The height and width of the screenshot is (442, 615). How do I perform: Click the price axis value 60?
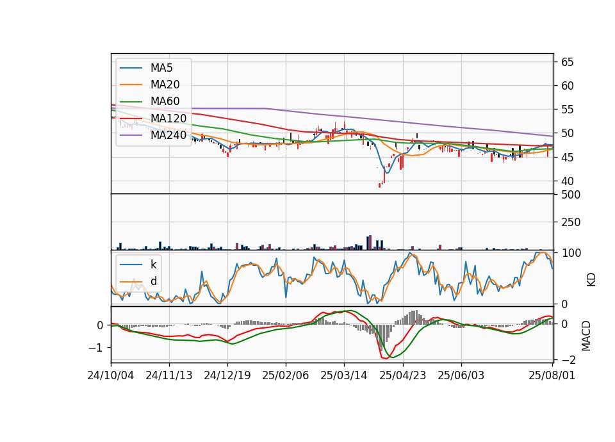tap(567, 86)
